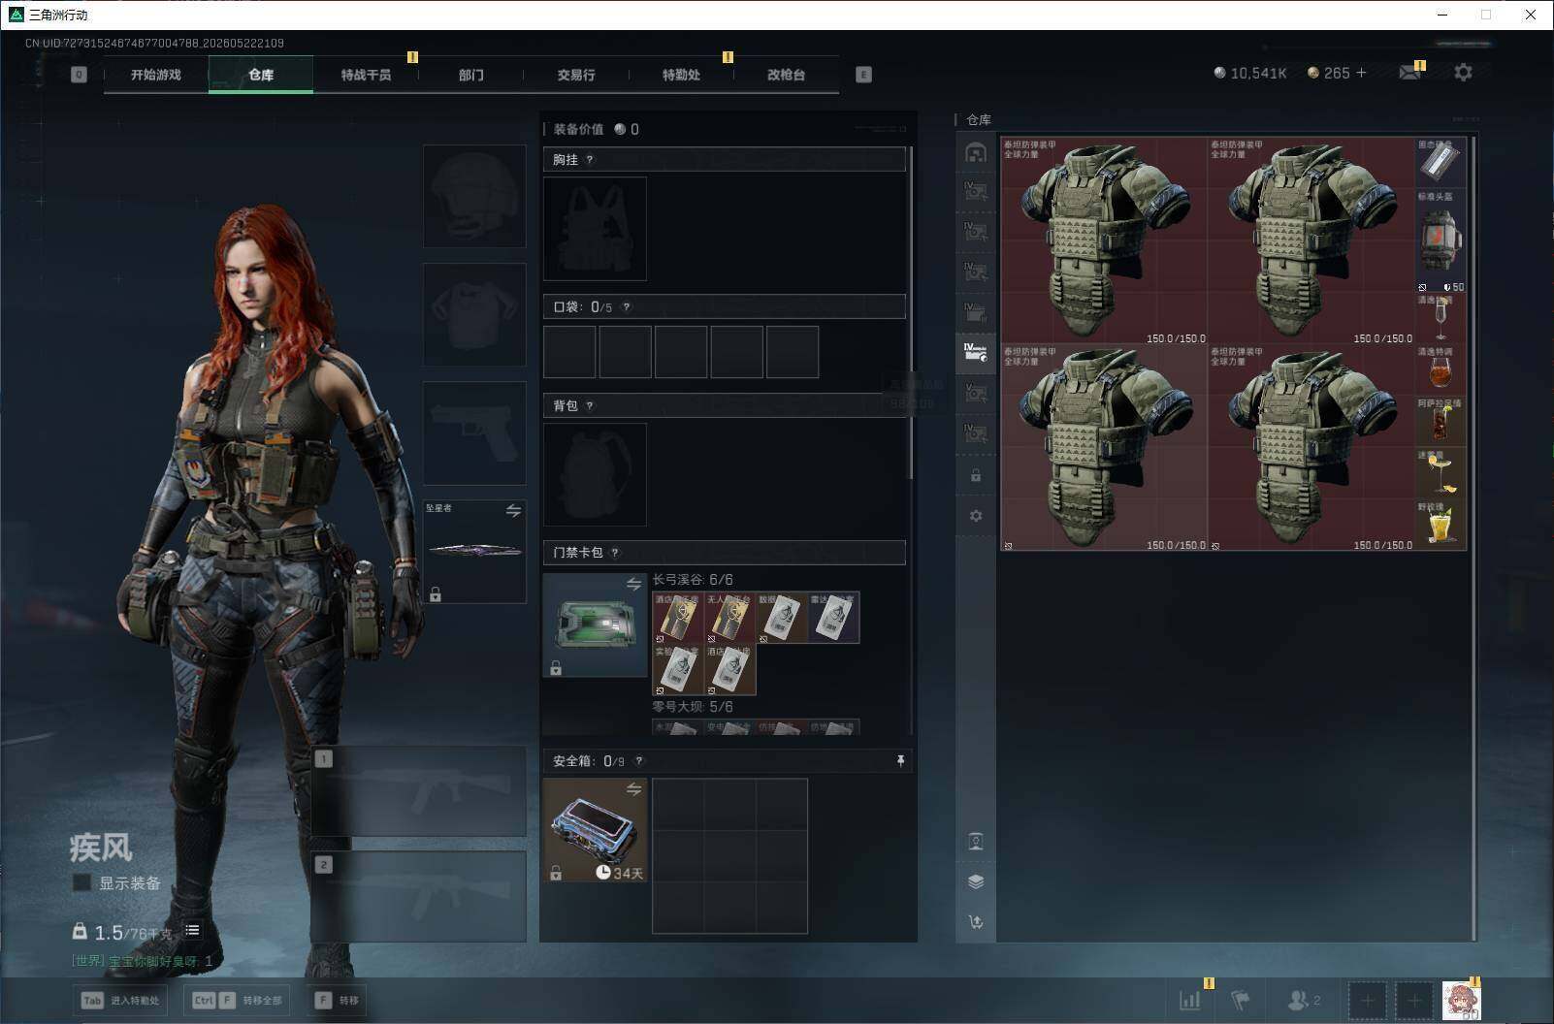Click the help icon next to 胸挂
Viewport: 1554px width, 1024px height.
[x=590, y=160]
